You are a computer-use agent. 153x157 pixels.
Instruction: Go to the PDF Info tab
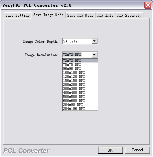[x=105, y=15]
